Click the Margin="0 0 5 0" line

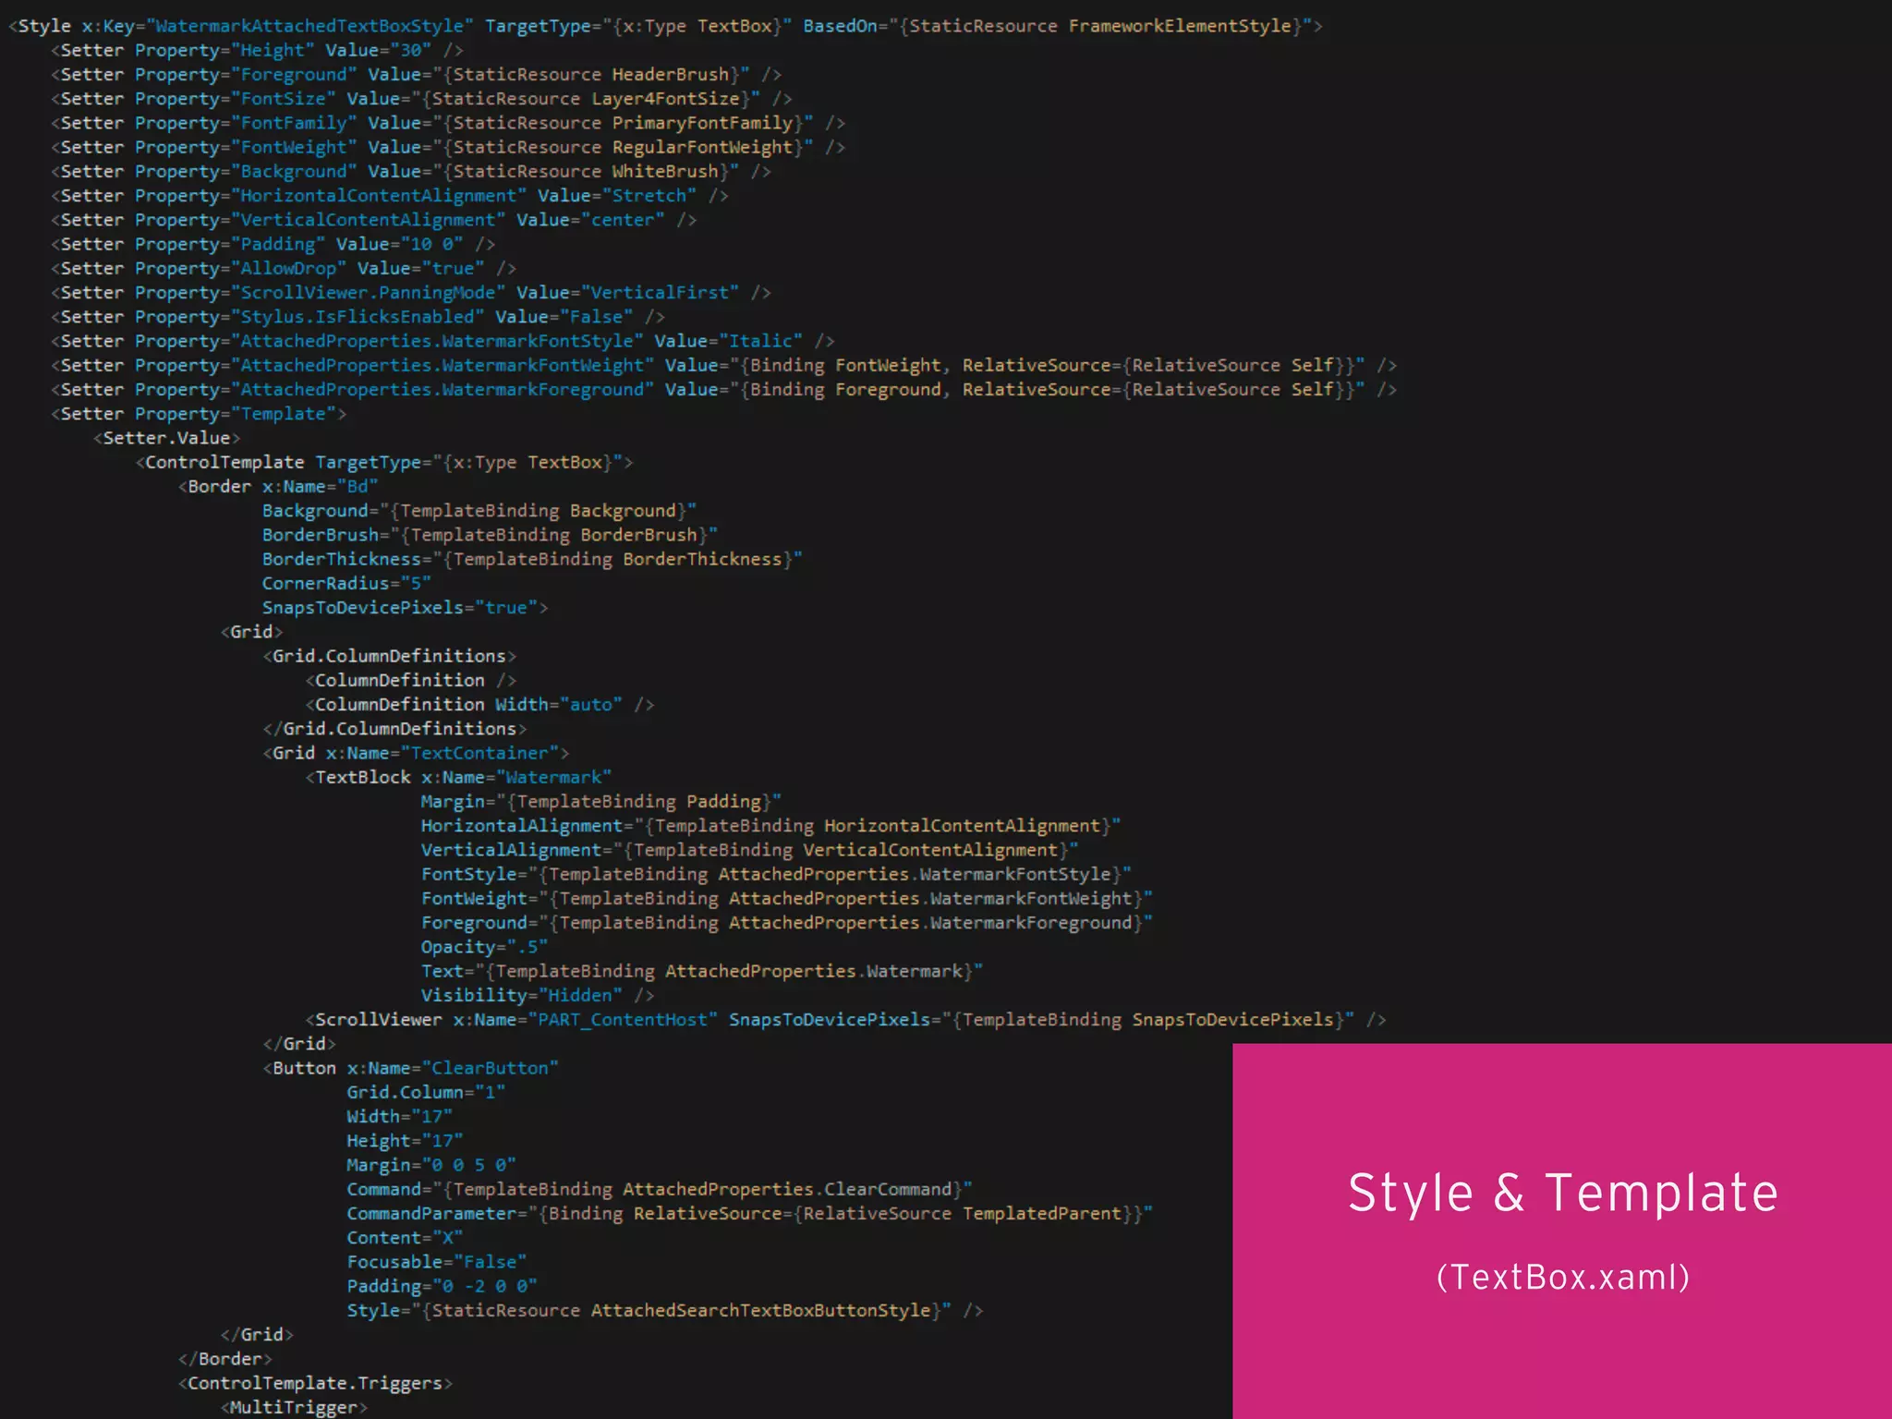tap(431, 1165)
